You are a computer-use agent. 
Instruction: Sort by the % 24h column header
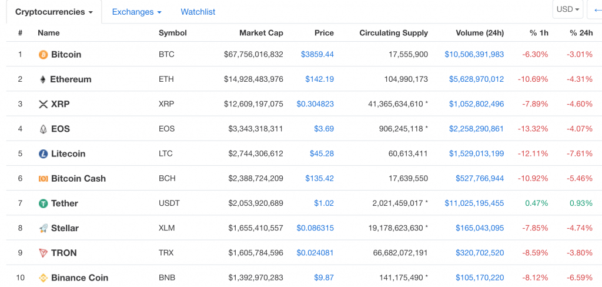tap(581, 33)
